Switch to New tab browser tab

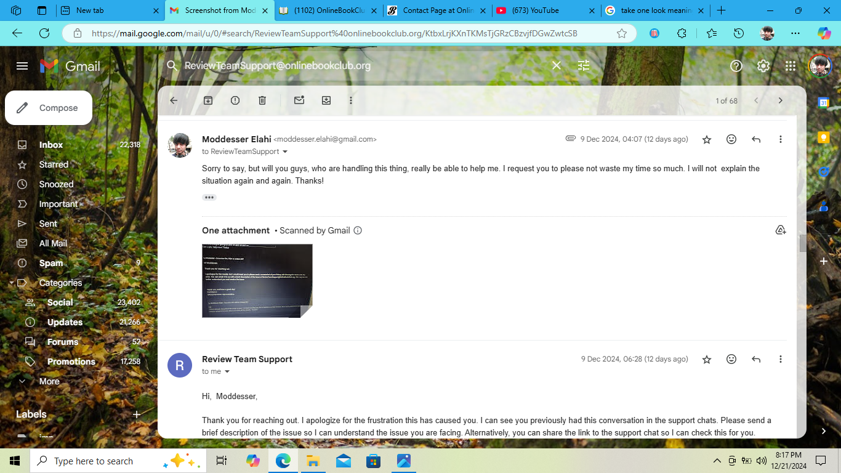[x=110, y=10]
